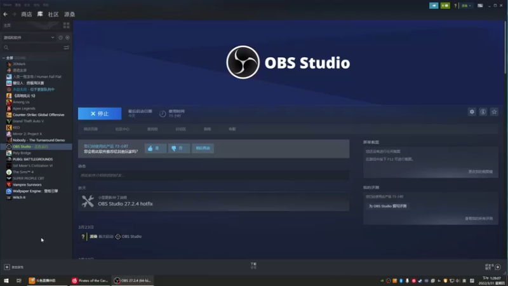Click the question mark avatar on 3月23日
Viewport: 508px width, 286px height.
pyautogui.click(x=83, y=236)
